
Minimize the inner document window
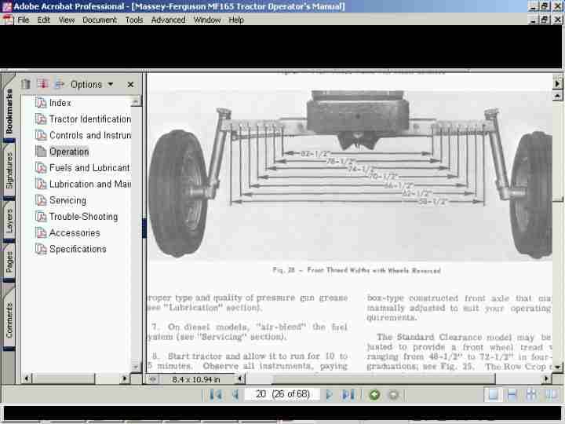534,20
